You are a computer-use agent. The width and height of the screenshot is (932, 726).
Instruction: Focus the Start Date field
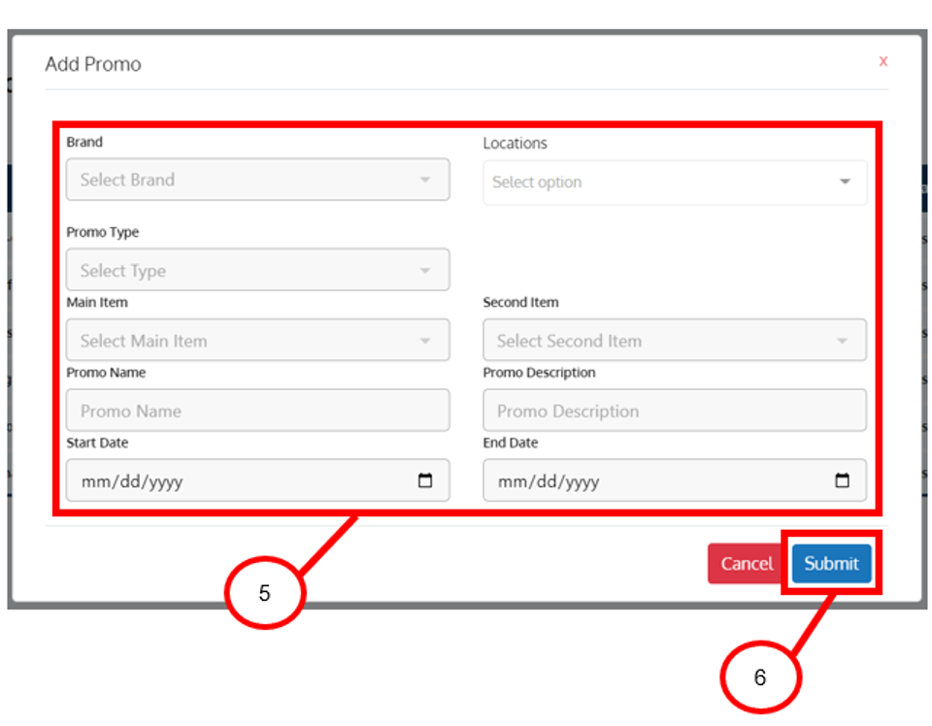pos(257,480)
